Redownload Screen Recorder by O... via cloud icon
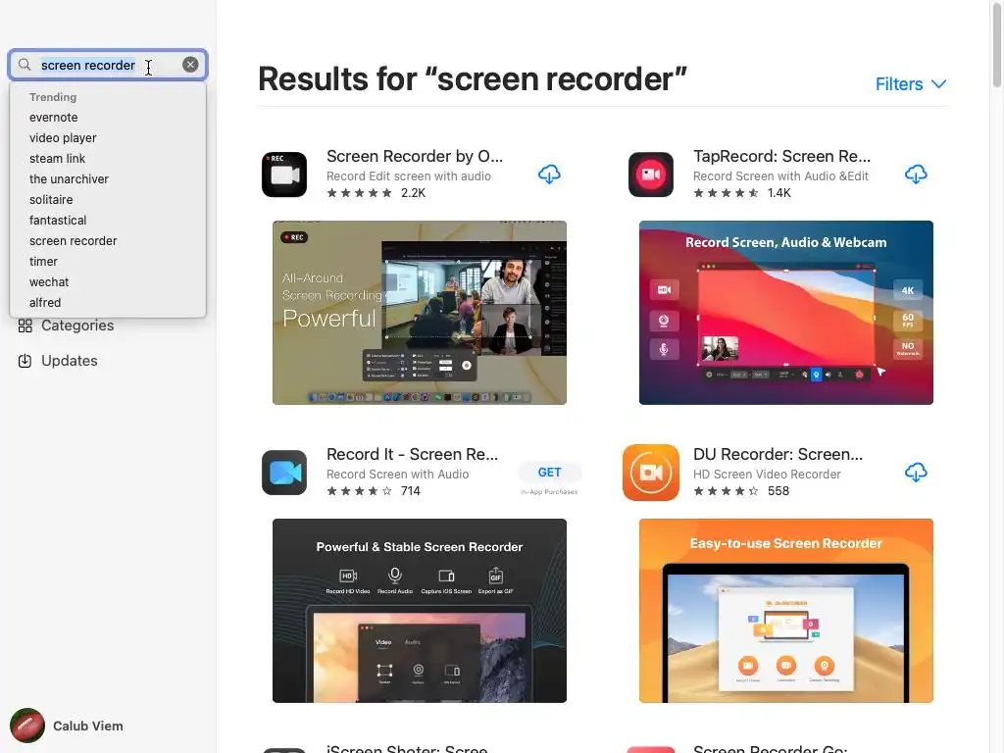The width and height of the screenshot is (1004, 753). point(549,175)
